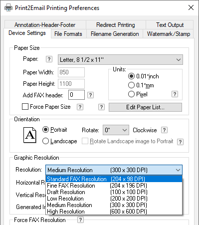199x225 pixels.
Task: Select Pixel as the unit
Action: pos(131,94)
